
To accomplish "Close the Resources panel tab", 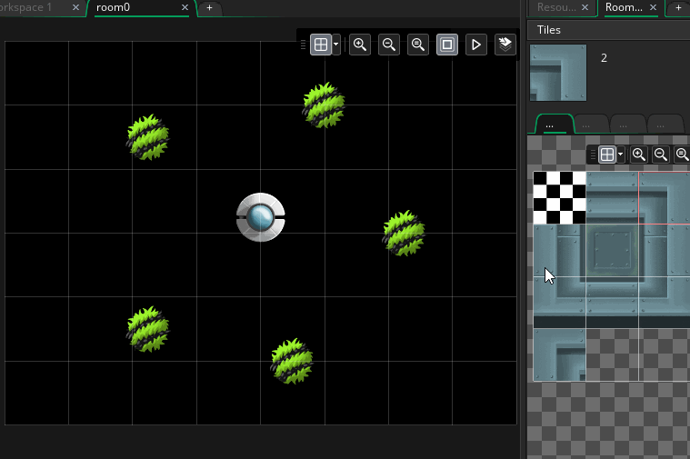I will [585, 7].
